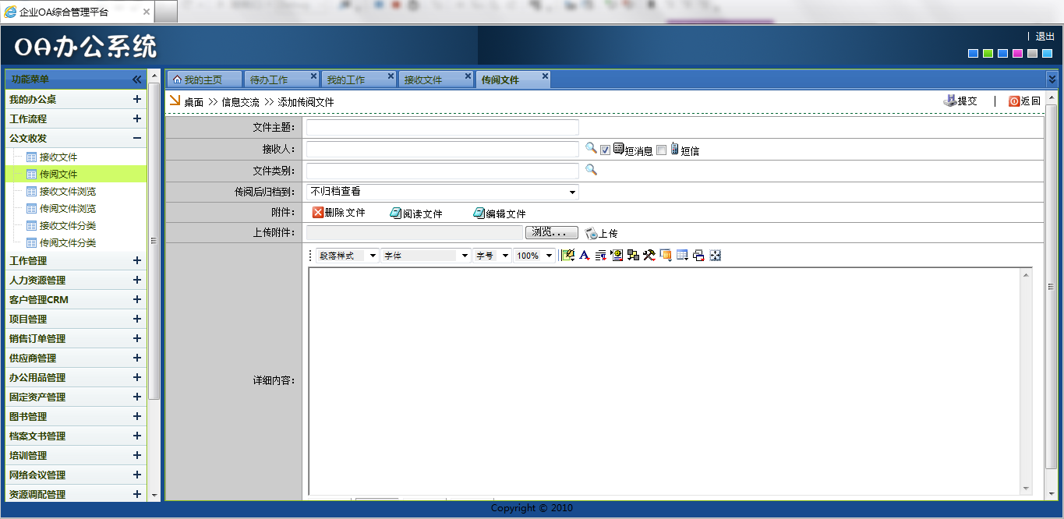1064x519 pixels.
Task: Click the 阅读文件 attachment icon
Action: pos(396,213)
